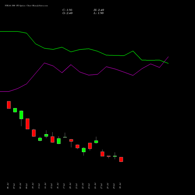Click the '30 Jul' date axis label
The height and width of the screenshot is (195, 195).
pyautogui.click(x=120, y=186)
